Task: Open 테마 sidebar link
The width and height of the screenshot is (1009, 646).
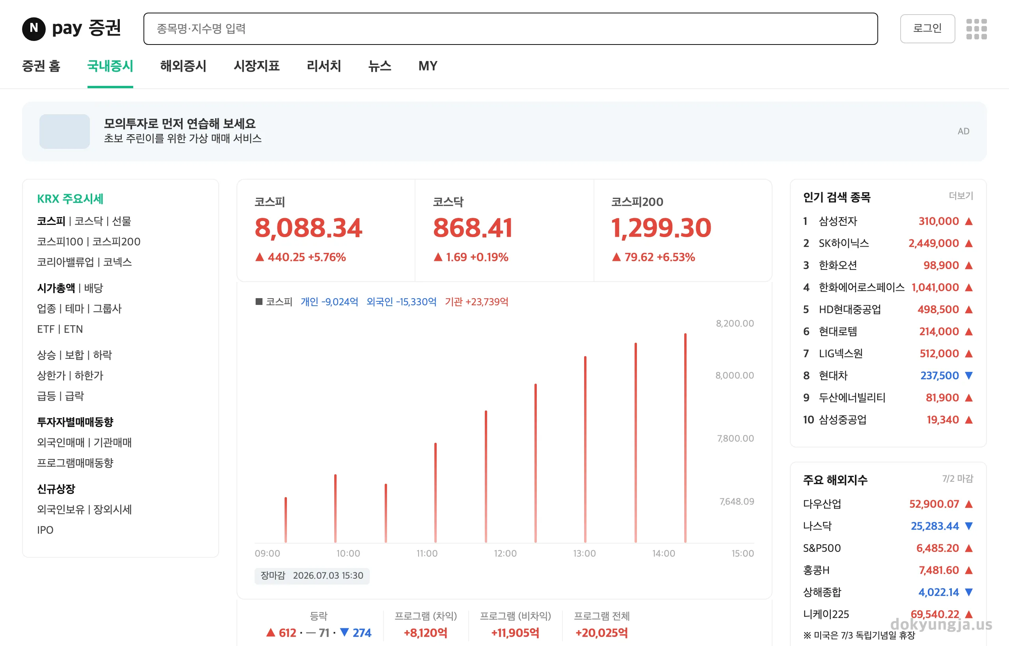Action: pyautogui.click(x=74, y=309)
